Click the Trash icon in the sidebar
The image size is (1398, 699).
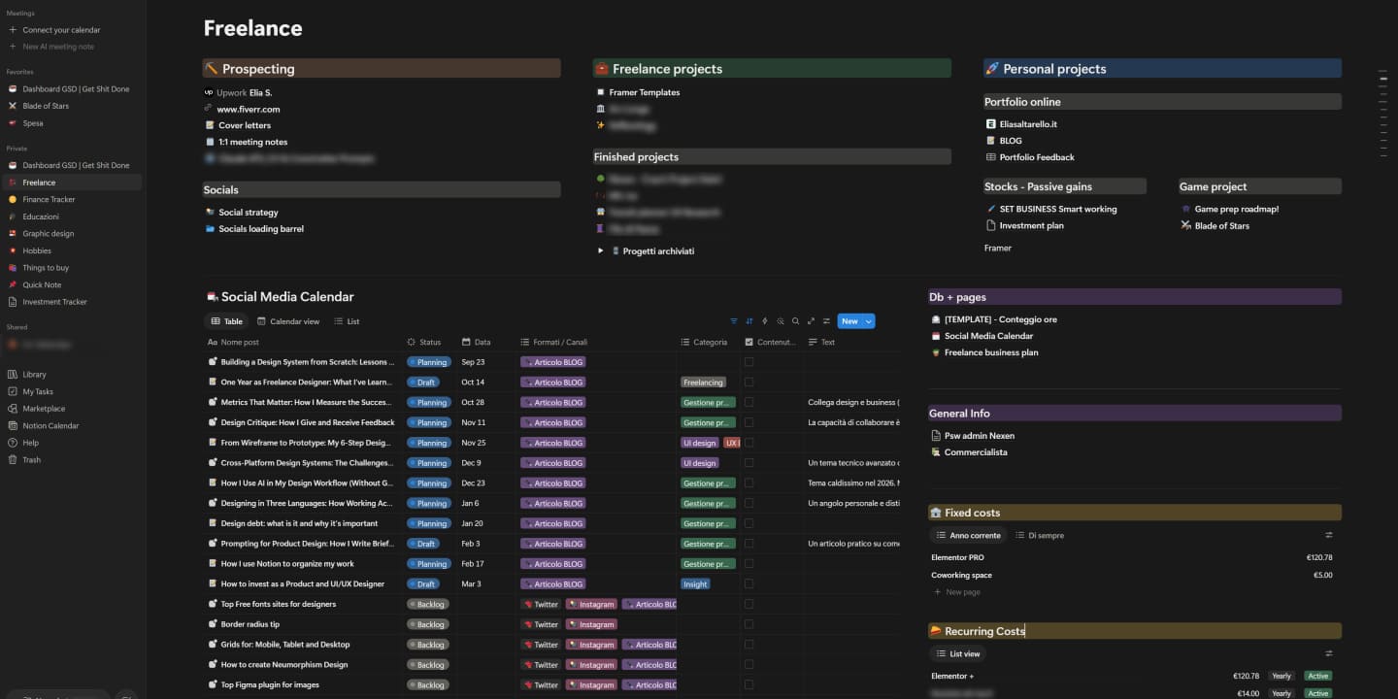13,460
